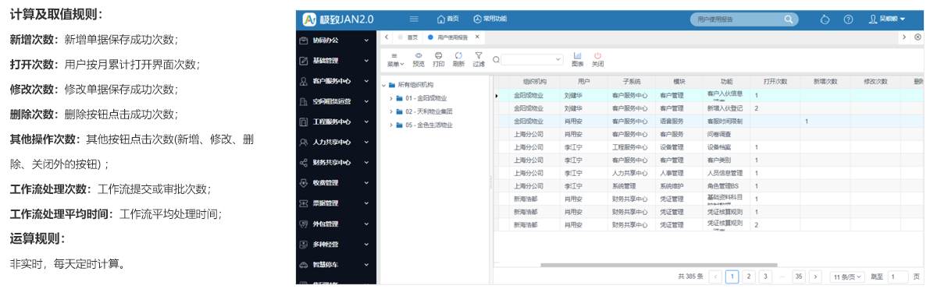Go to page 35 of the results
Image resolution: width=937 pixels, height=296 pixels.
tap(798, 277)
